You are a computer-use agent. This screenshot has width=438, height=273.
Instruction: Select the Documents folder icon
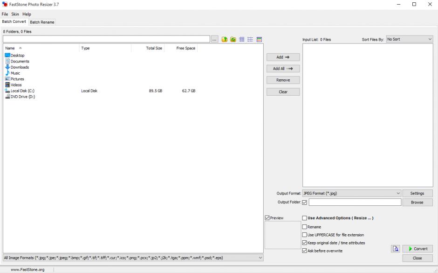coord(7,61)
